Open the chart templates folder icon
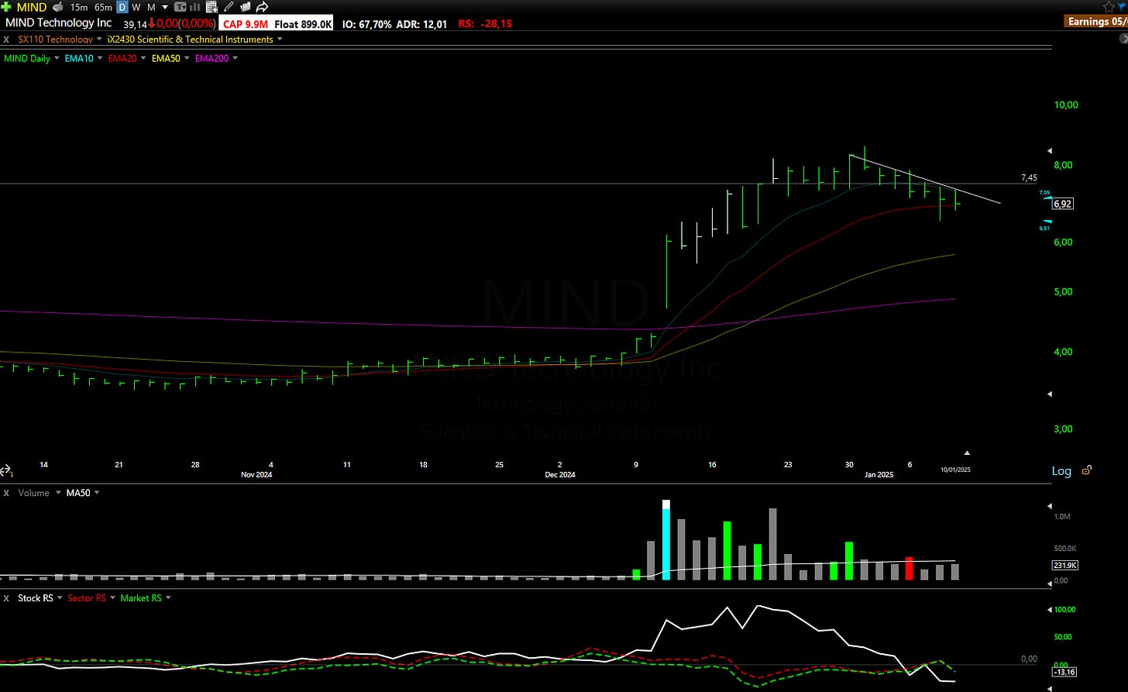This screenshot has height=692, width=1128. click(245, 7)
